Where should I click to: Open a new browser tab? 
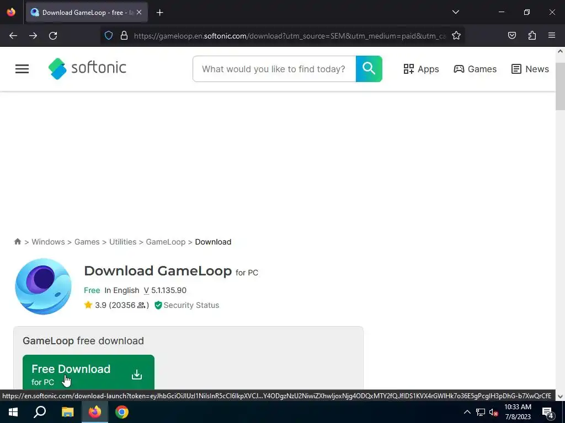coord(159,13)
